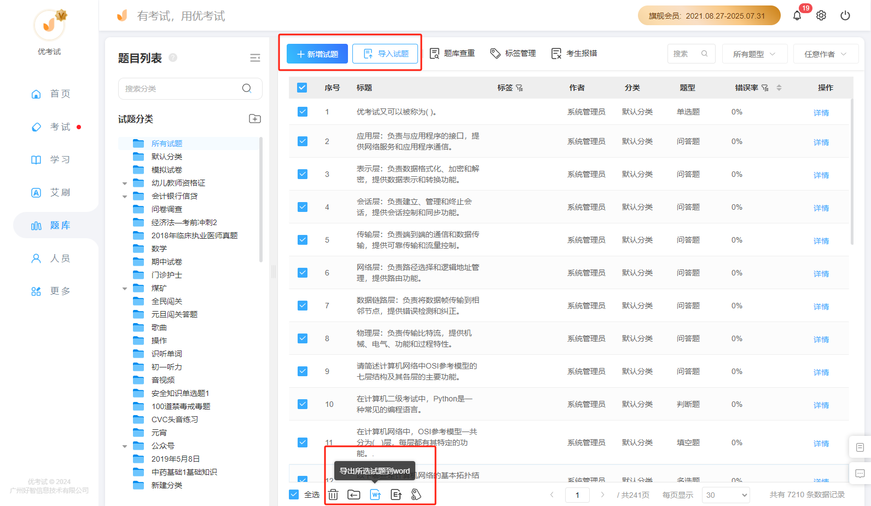Expand the 会计银行信贷 category
Screen dimensions: 871x506
125,197
